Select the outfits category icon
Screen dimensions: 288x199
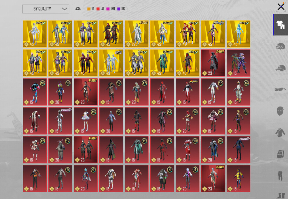pyautogui.click(x=280, y=25)
